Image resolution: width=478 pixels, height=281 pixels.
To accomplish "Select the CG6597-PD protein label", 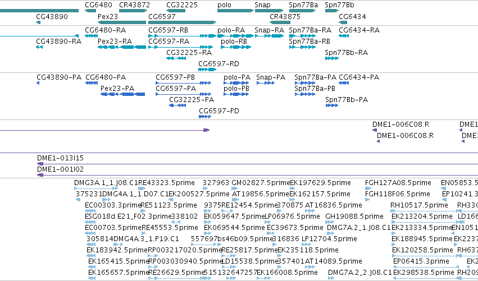I will (x=219, y=111).
